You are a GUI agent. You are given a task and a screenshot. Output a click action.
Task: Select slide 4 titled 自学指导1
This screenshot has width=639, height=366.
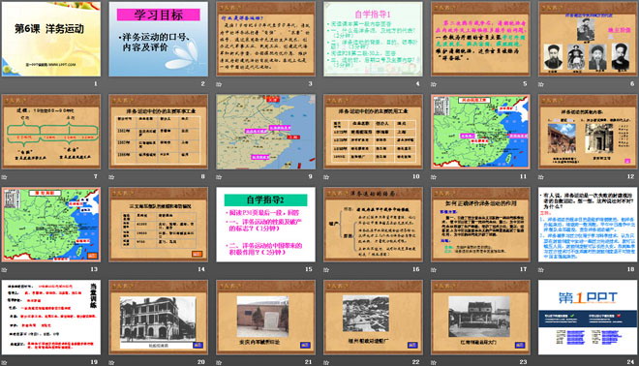pyautogui.click(x=373, y=39)
